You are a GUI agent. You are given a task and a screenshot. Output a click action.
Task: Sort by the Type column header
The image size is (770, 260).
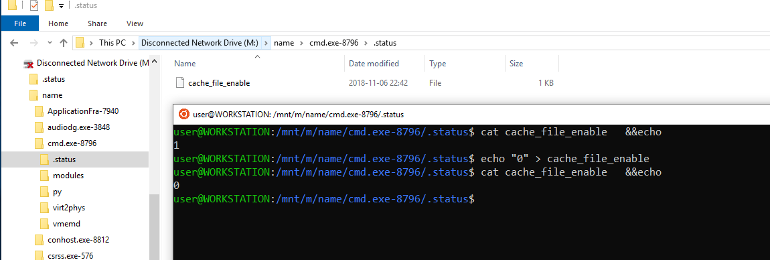tap(438, 64)
